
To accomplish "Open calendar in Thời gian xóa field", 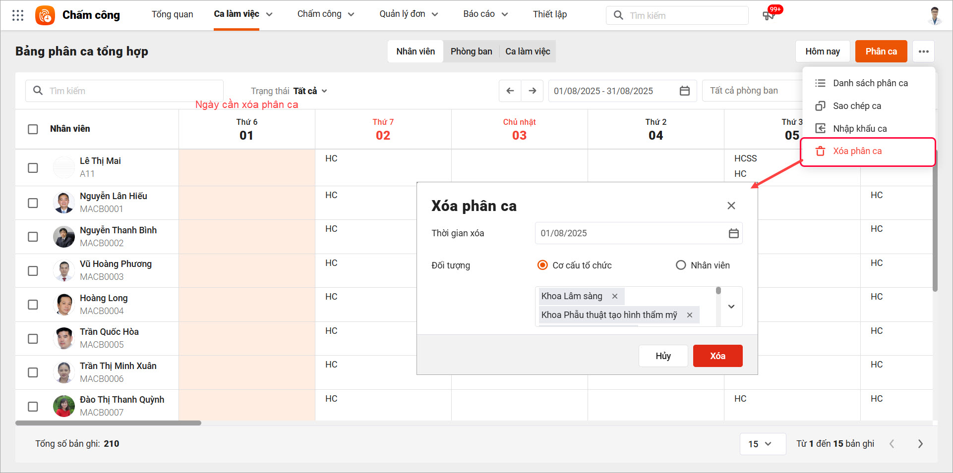I will click(x=733, y=233).
